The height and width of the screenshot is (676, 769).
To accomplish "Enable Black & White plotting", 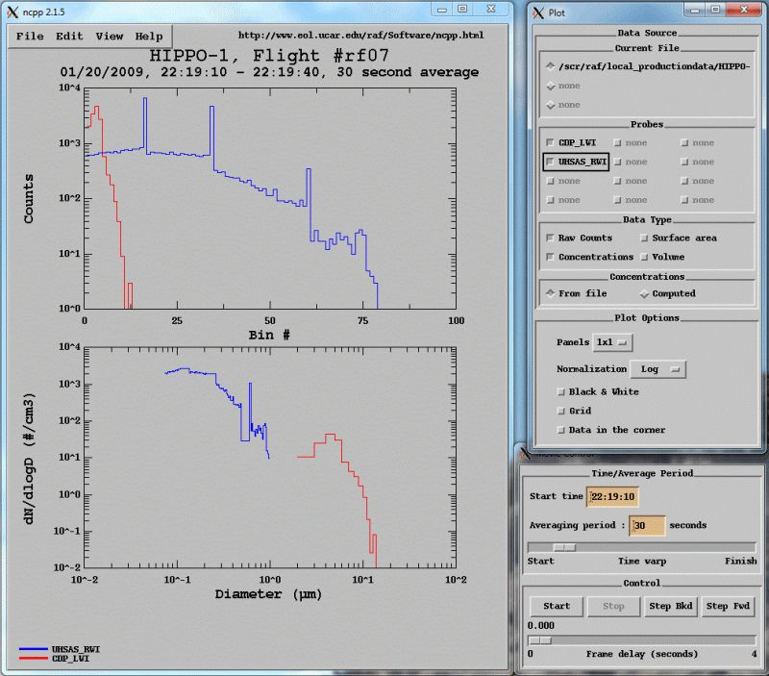I will [x=561, y=391].
